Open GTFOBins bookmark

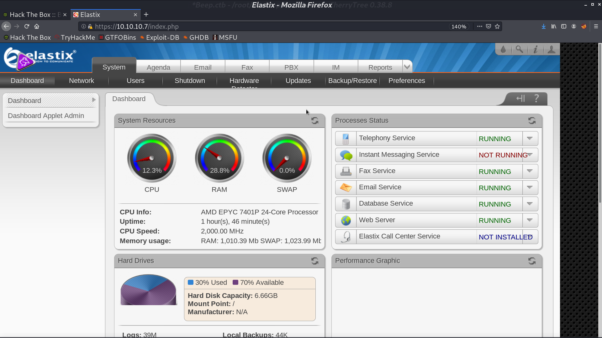(x=117, y=38)
